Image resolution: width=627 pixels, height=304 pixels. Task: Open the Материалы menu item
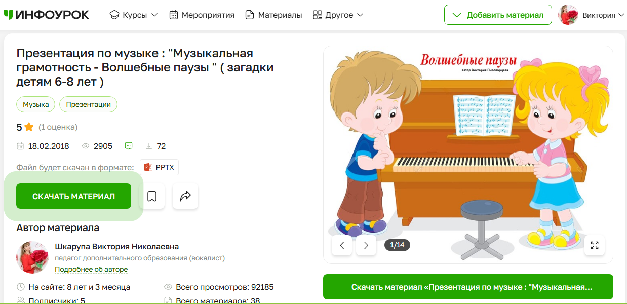(x=273, y=15)
